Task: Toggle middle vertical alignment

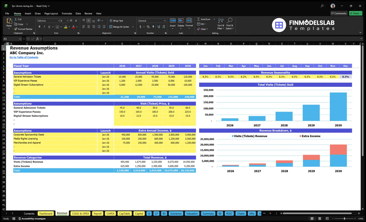Action: 88,21
